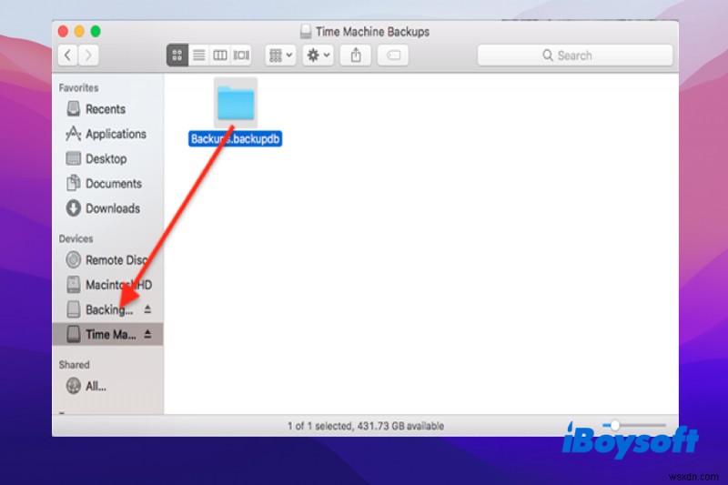Eject the Time Ma... drive
This screenshot has height=485, width=728.
coord(147,334)
